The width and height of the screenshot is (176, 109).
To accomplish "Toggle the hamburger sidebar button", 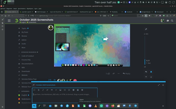I will tap(9, 21).
